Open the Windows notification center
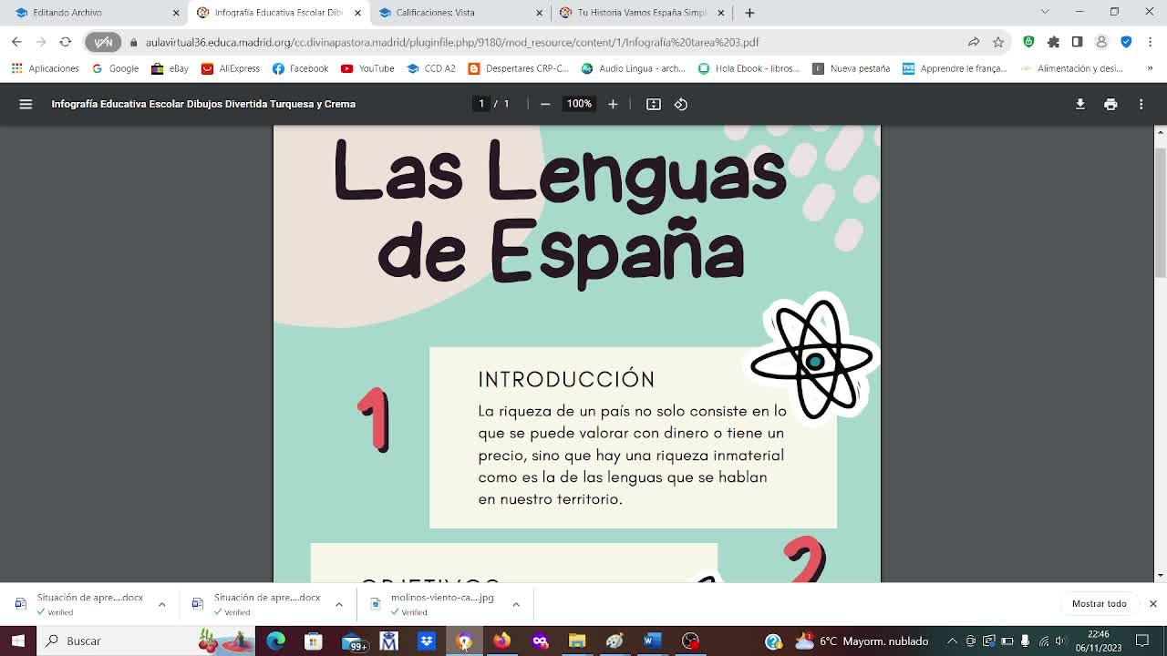The width and height of the screenshot is (1167, 656). tap(1142, 641)
